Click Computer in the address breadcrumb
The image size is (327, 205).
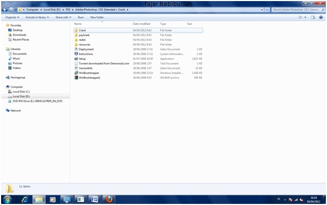32,10
